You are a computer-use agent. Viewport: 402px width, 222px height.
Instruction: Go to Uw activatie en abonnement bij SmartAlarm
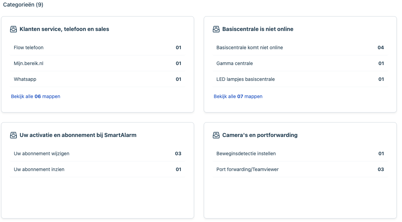pyautogui.click(x=78, y=135)
